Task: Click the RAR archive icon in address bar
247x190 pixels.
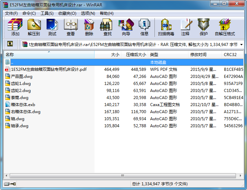Action: click(25, 44)
